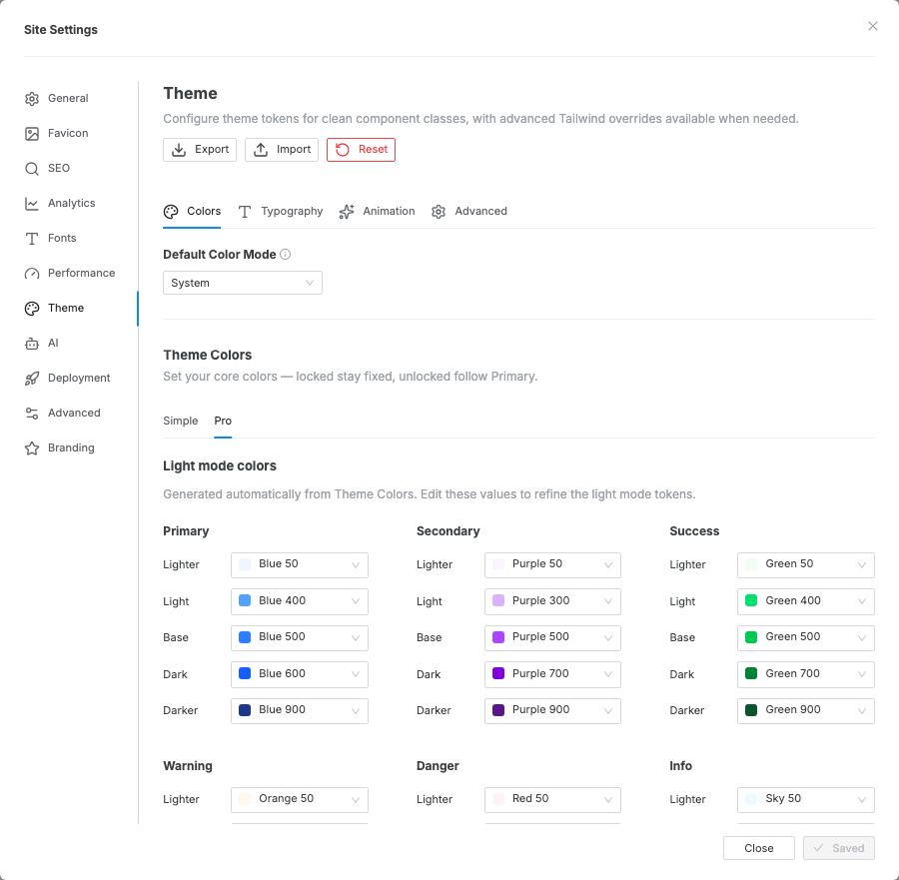Click the Close button at bottom
The image size is (899, 880).
pos(758,848)
